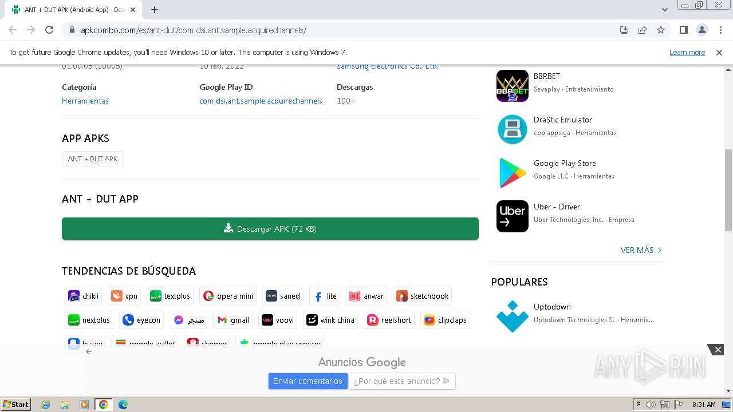The image size is (733, 412).
Task: Choose the sketchbook trending tag
Action: pos(422,296)
